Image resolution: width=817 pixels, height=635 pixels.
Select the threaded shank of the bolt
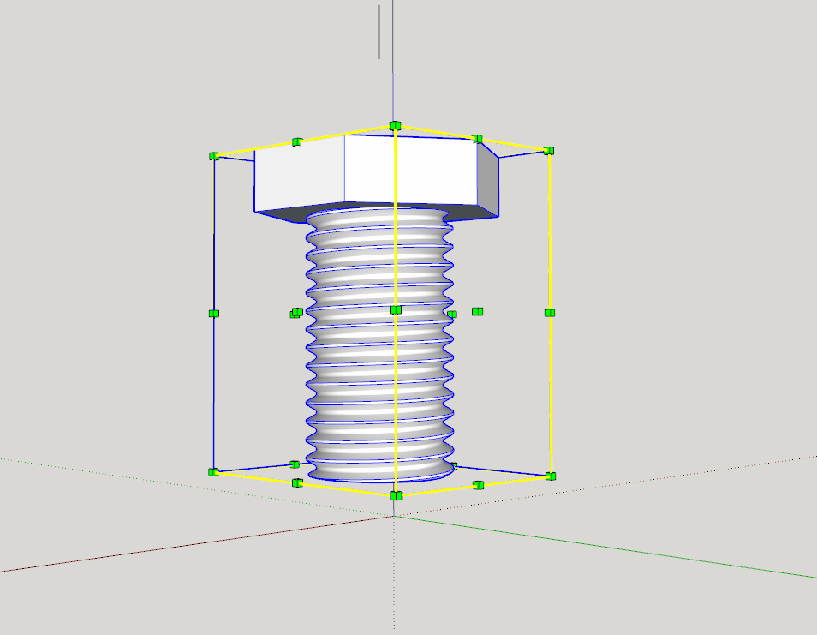[x=379, y=344]
